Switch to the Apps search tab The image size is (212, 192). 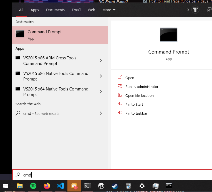[35, 10]
